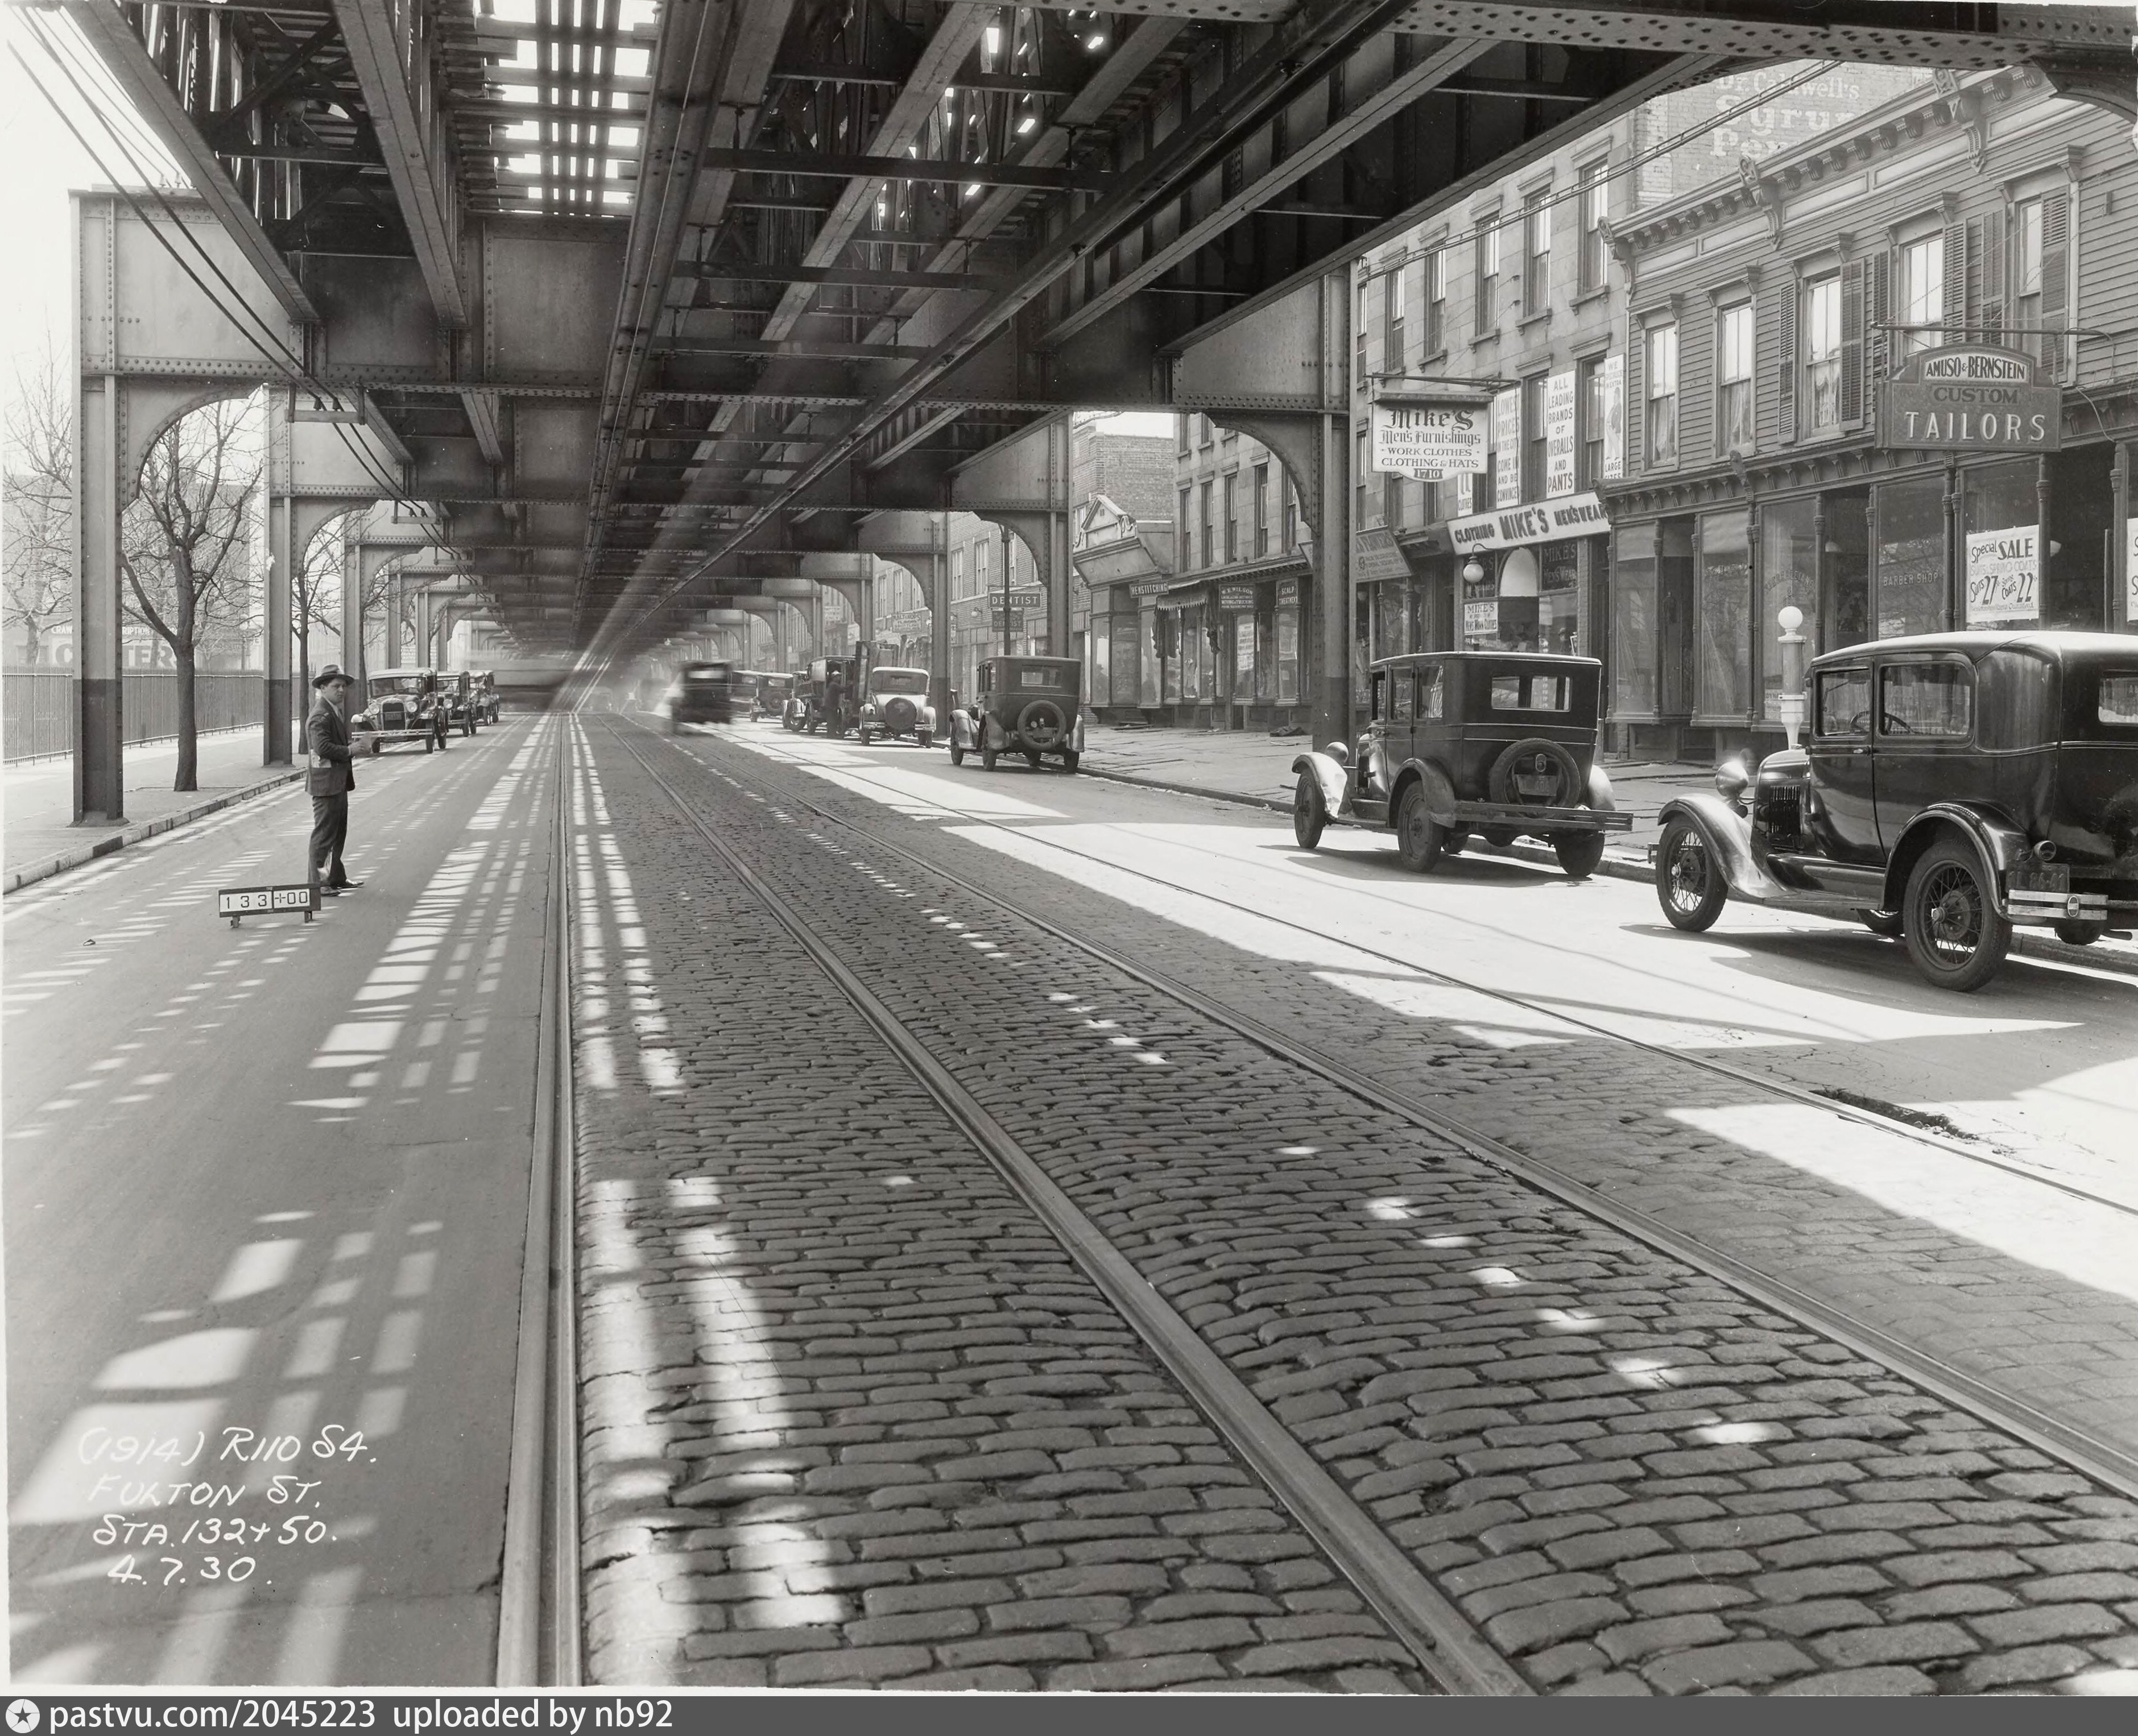Screen dimensions: 2138x1736
Task: Click the 133+00 station marker board
Action: point(268,900)
